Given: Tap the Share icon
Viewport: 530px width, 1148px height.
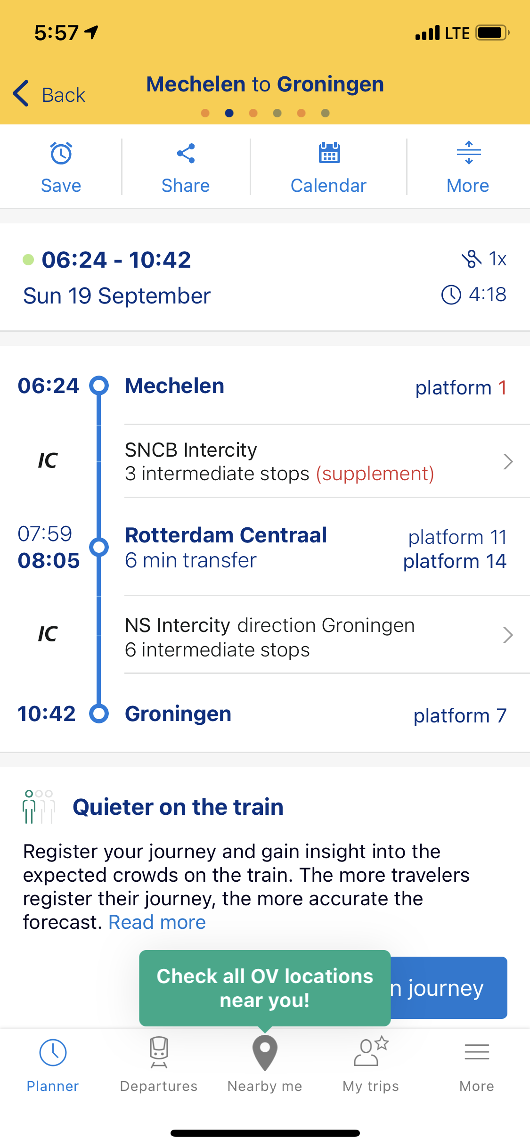Looking at the screenshot, I should tap(186, 154).
